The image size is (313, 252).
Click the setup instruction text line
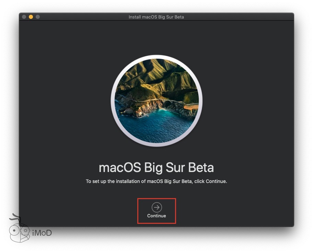pyautogui.click(x=156, y=181)
